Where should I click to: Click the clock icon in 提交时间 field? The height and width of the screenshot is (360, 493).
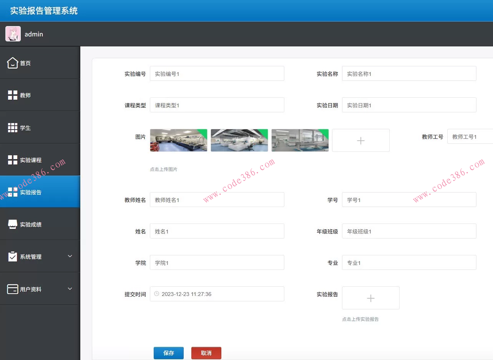[x=156, y=294]
